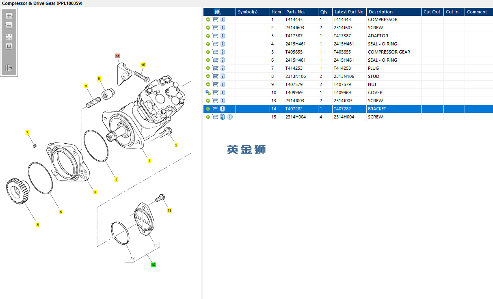Open info icon for item 15 SCREW

(x=230, y=117)
